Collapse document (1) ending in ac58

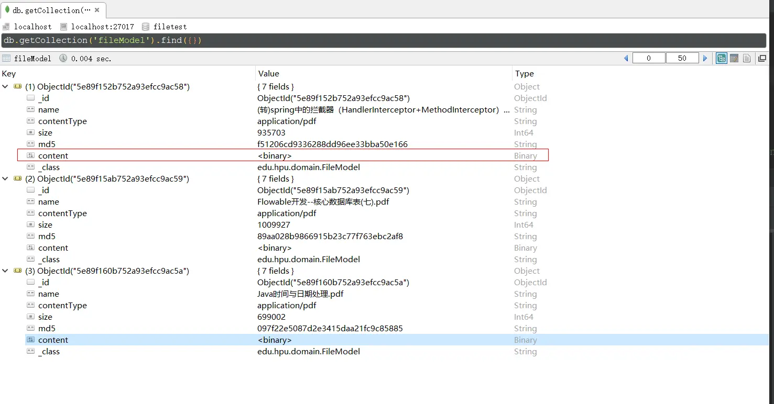[x=5, y=87]
